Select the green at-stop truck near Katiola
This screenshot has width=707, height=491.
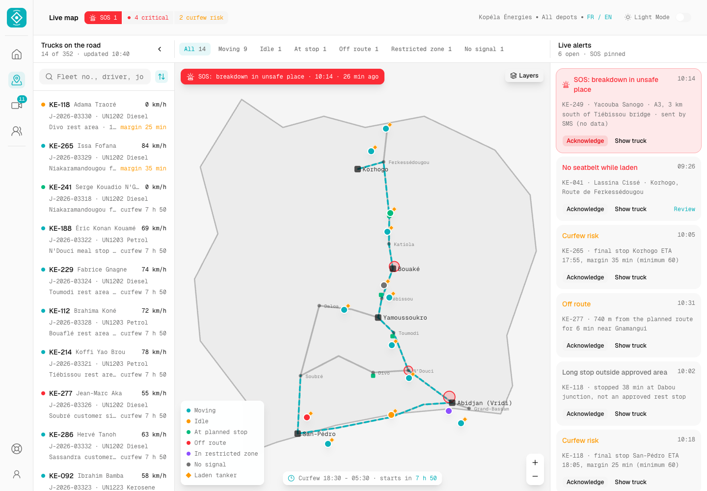pos(390,213)
